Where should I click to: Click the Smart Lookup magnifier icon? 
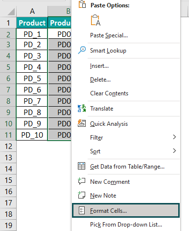pos(82,50)
